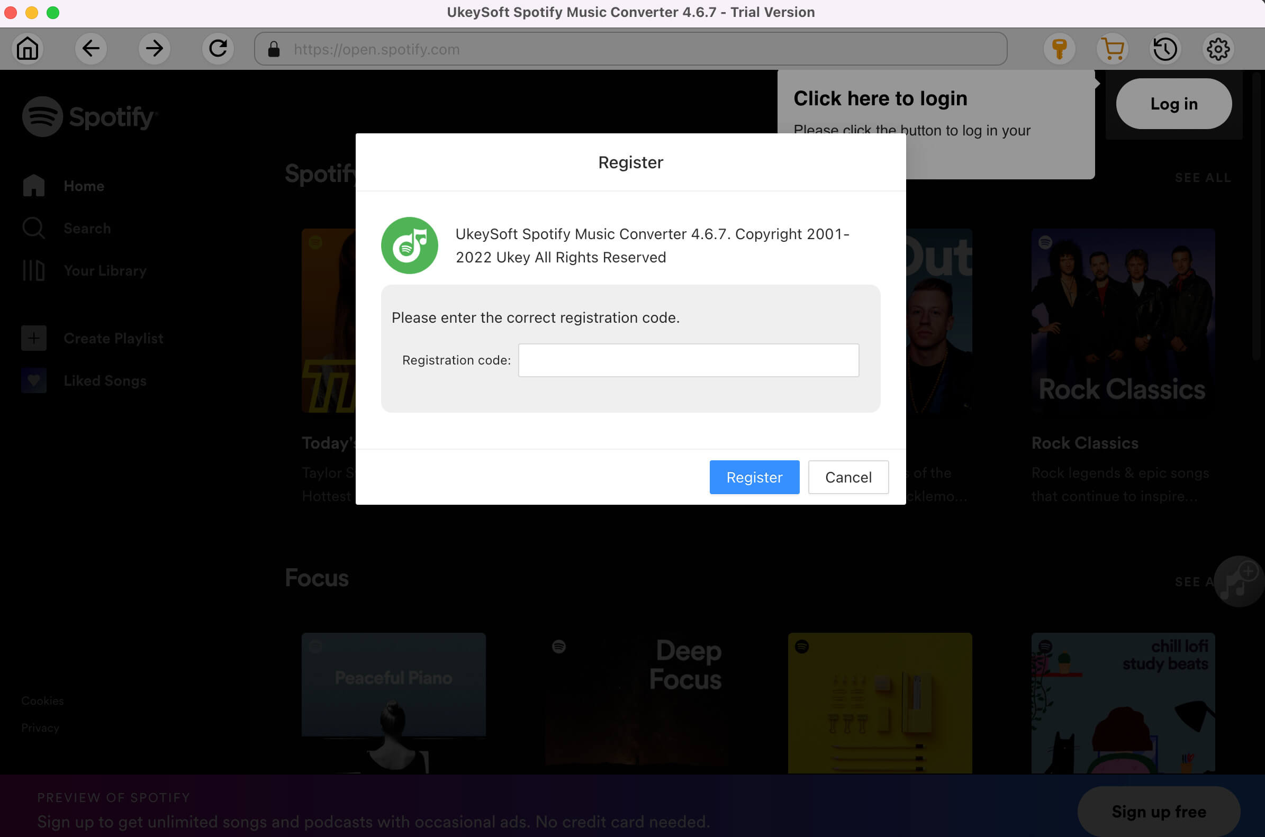Viewport: 1265px width, 837px height.
Task: Click the Home menu item in sidebar
Action: point(84,186)
